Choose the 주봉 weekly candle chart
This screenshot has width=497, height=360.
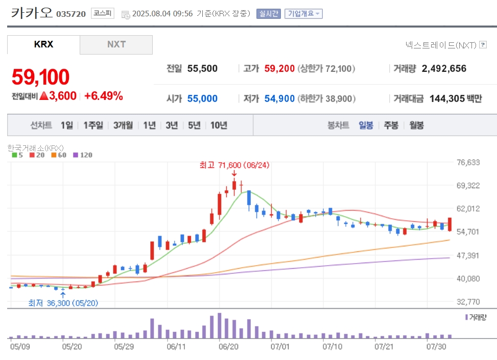click(391, 125)
